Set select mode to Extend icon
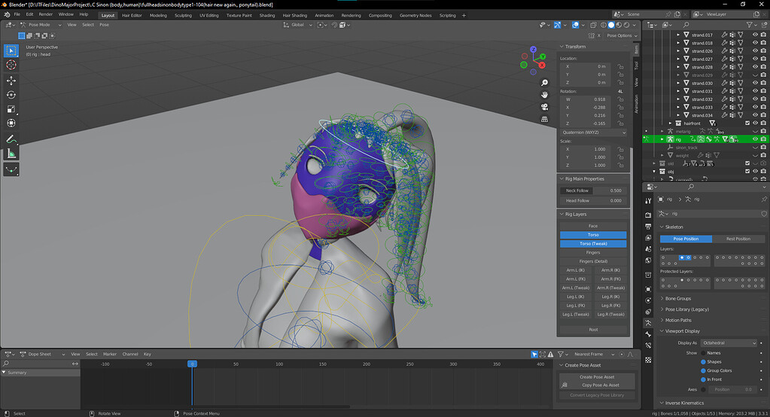The height and width of the screenshot is (417, 770). point(29,35)
